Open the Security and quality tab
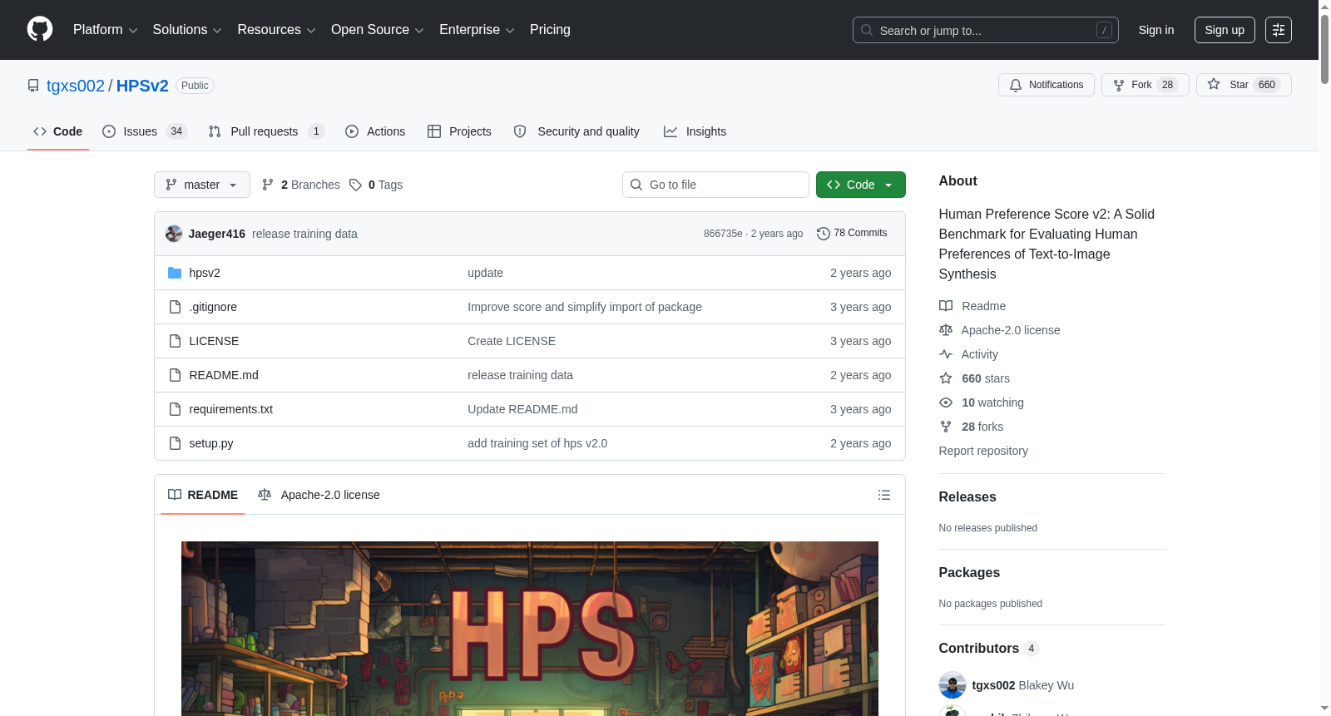This screenshot has height=716, width=1331. coord(576,131)
